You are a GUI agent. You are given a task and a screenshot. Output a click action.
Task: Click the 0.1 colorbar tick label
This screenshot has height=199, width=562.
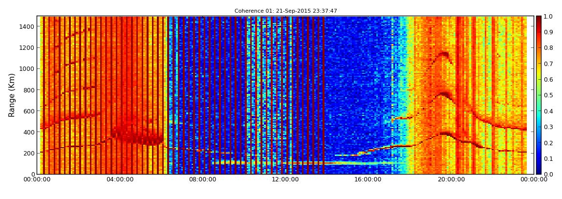[549, 158]
